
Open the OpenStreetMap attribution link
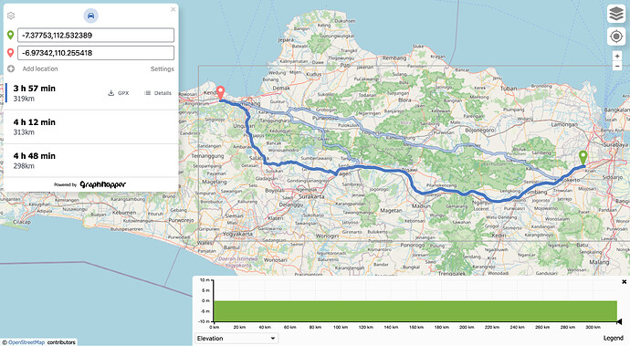(26, 342)
